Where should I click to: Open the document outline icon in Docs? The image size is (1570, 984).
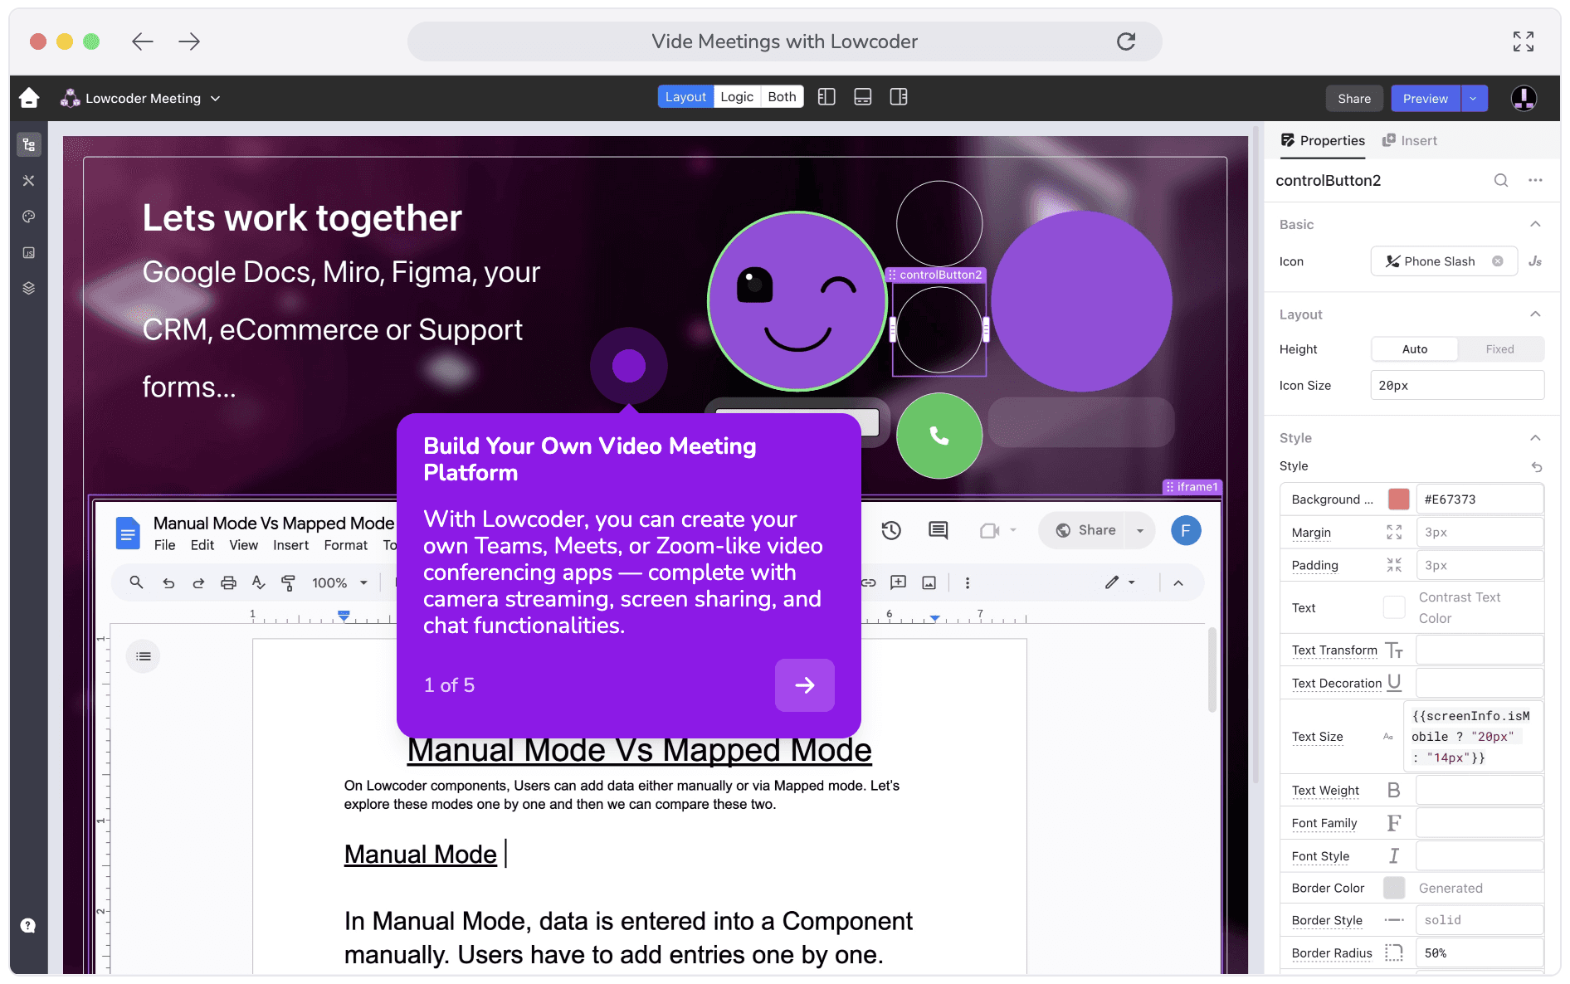tap(144, 656)
